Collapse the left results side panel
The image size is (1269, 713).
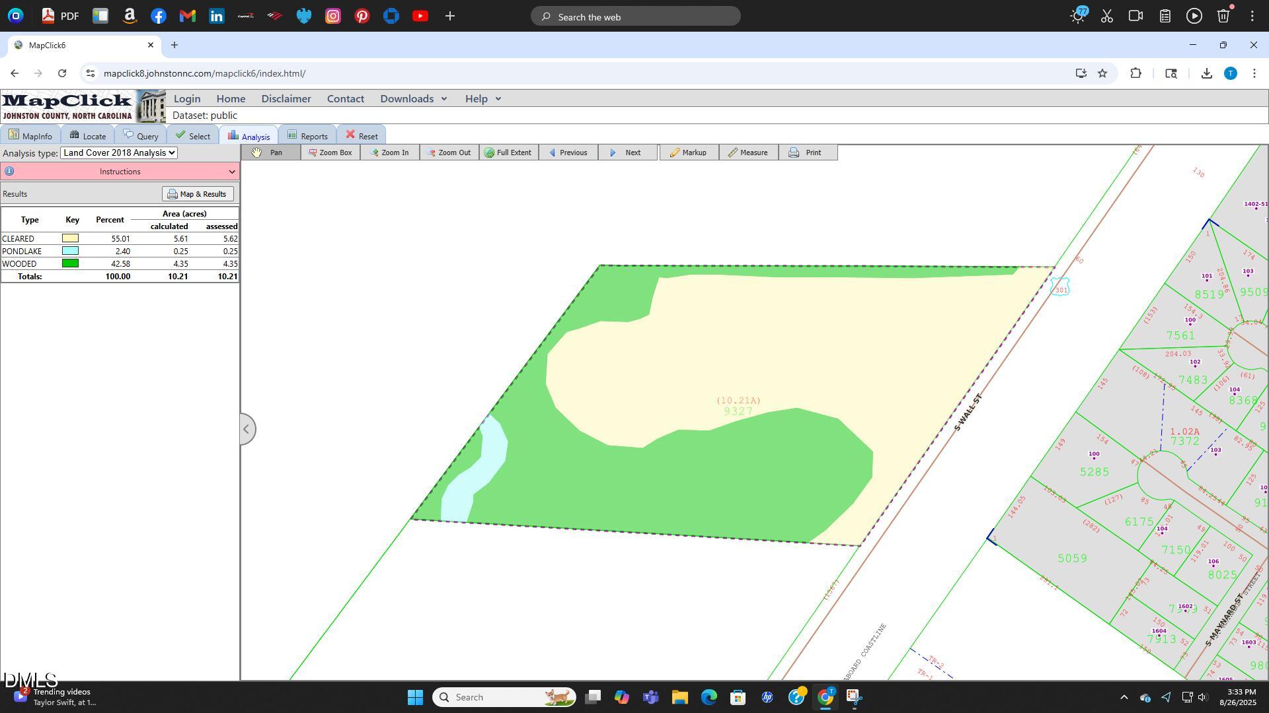click(247, 429)
